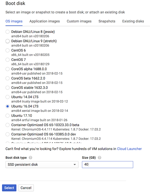Image resolution: width=150 pixels, height=194 pixels.
Task: Choose Ubuntu 17.10 artful image
Action: click(8, 116)
